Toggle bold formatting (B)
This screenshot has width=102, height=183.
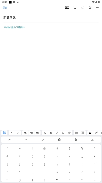[51, 133]
